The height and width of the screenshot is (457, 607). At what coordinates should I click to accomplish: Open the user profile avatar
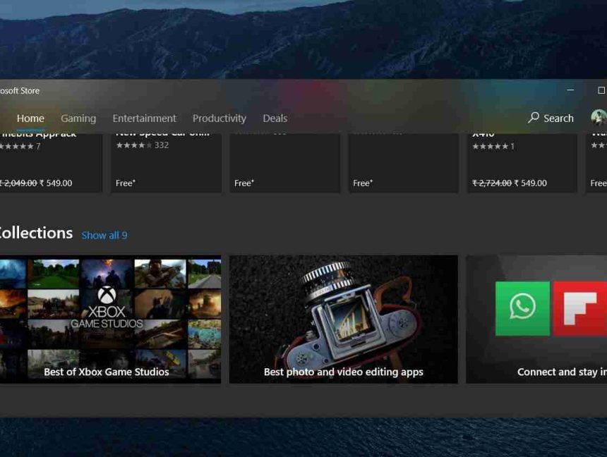(x=599, y=118)
